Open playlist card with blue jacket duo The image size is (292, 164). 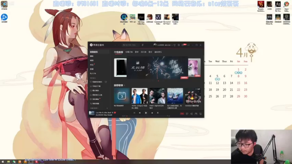coord(139,96)
